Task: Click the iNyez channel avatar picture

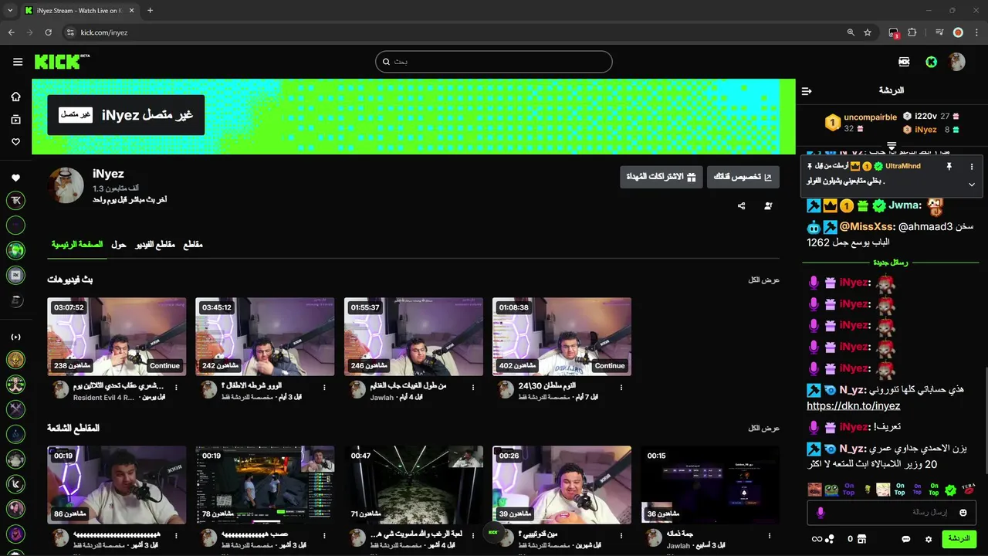Action: (66, 185)
